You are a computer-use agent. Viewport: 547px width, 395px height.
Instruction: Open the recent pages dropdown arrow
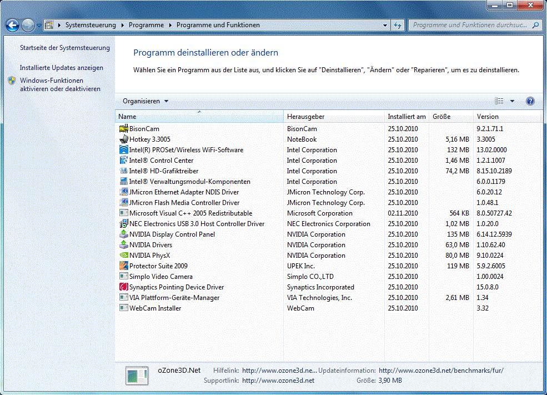pos(39,25)
